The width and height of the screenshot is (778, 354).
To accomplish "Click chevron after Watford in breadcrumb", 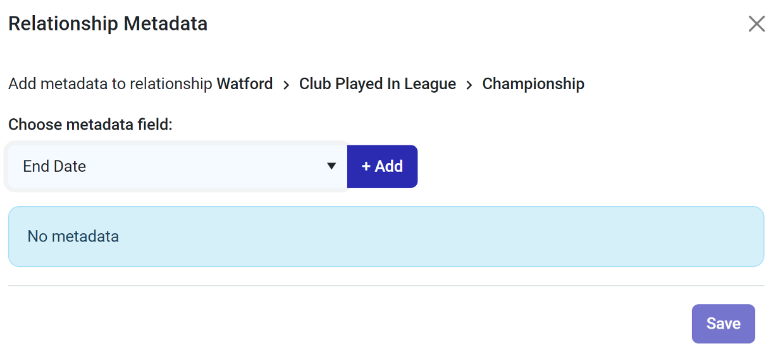I will point(286,84).
